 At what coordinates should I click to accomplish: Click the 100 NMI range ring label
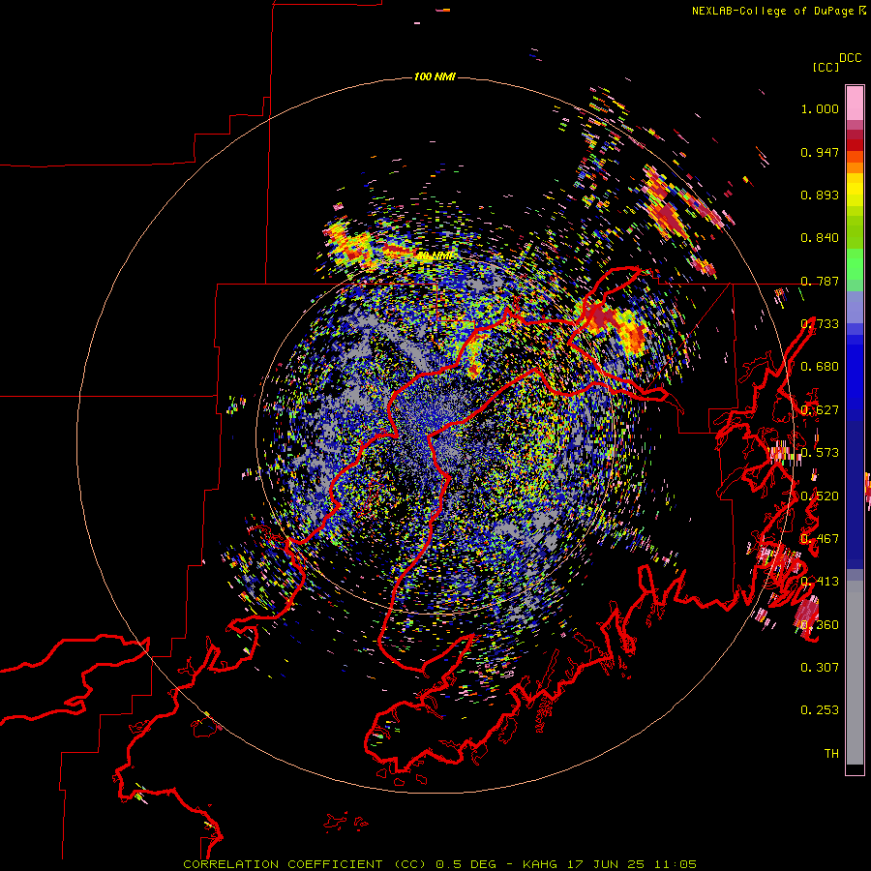[x=435, y=76]
